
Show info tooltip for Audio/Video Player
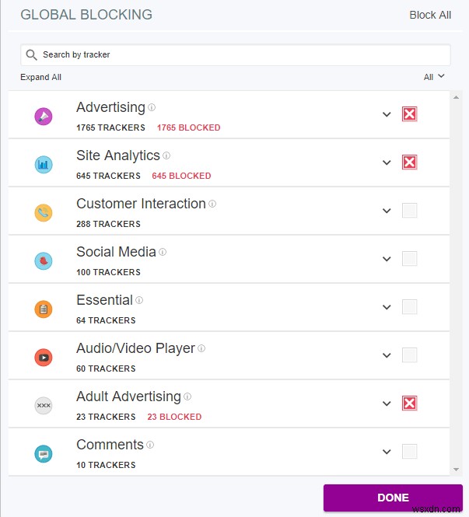pos(201,349)
